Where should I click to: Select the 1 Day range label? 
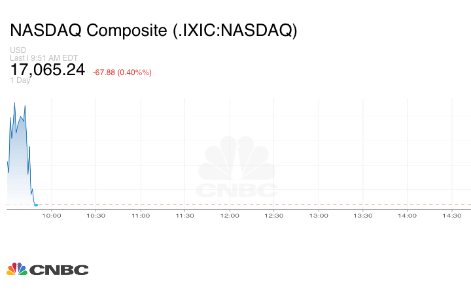point(20,80)
